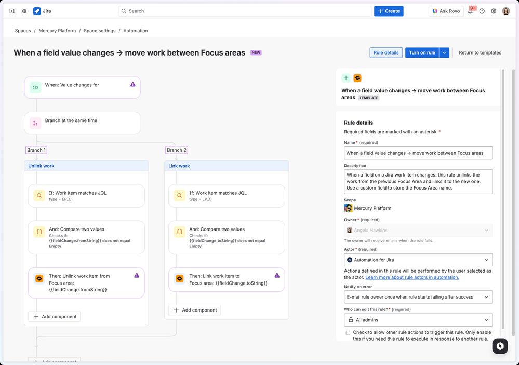519x365 pixels.
Task: Open Learn more about rule actors link
Action: click(x=412, y=277)
